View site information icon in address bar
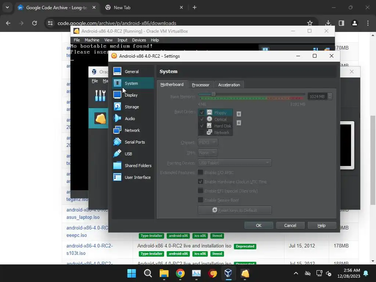 pos(50,23)
